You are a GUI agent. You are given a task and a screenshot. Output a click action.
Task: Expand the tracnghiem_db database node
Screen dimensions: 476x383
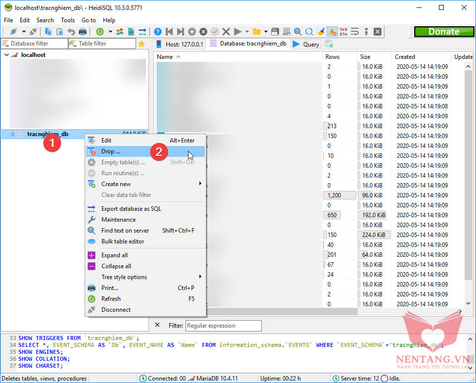(x=12, y=134)
